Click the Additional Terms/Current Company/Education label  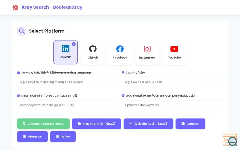[161, 95]
